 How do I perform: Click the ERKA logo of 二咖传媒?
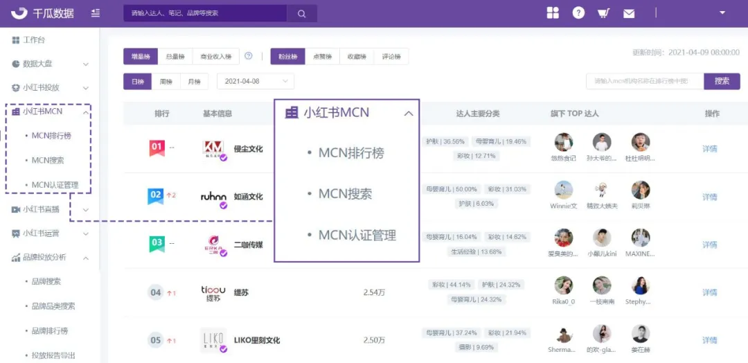point(214,245)
